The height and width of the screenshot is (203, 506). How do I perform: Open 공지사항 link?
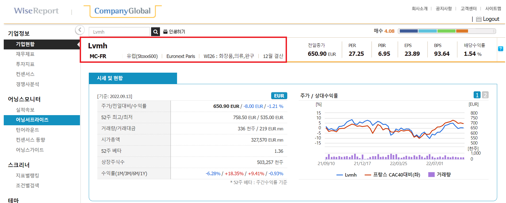(444, 9)
